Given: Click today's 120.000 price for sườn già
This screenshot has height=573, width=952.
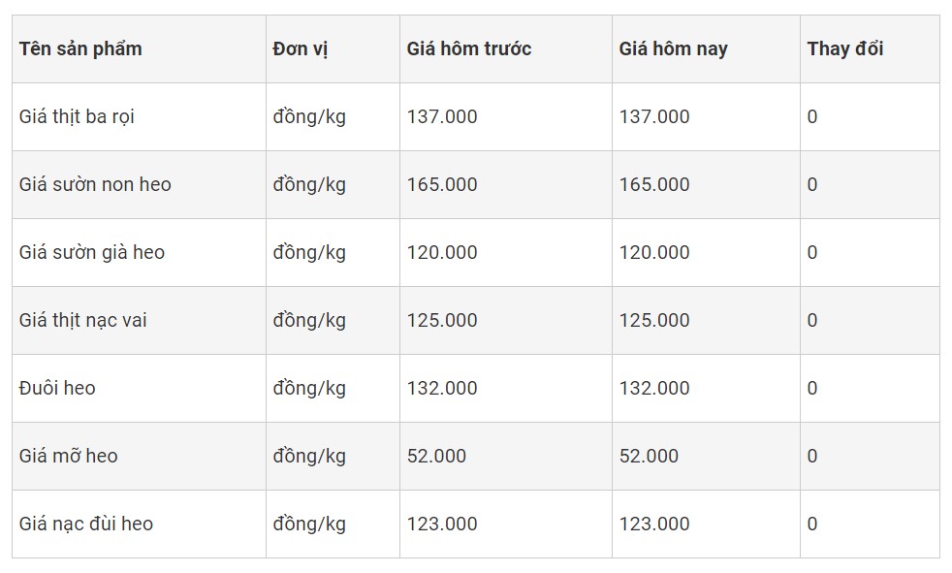Looking at the screenshot, I should (654, 253).
